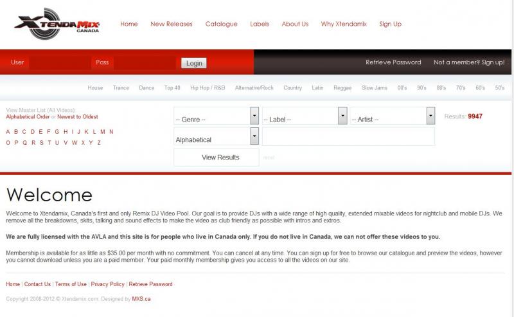Open footer Retrieve Password link
The image size is (514, 317).
pos(150,284)
